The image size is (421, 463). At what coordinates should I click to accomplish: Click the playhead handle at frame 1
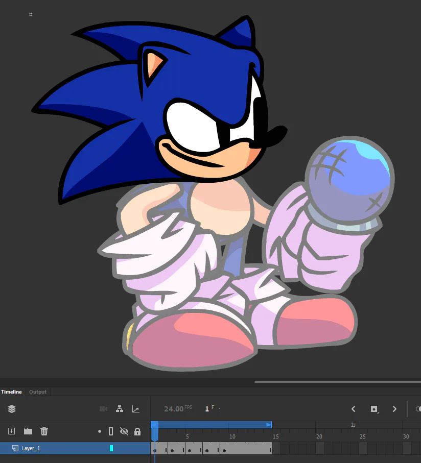pyautogui.click(x=154, y=431)
